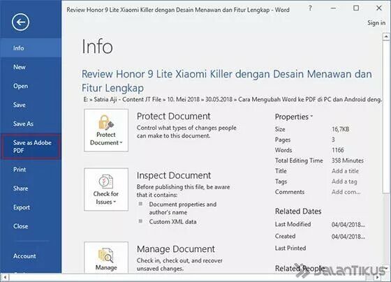Image resolution: width=391 pixels, height=282 pixels.
Task: Open the Check for Issues button
Action: coord(106,189)
